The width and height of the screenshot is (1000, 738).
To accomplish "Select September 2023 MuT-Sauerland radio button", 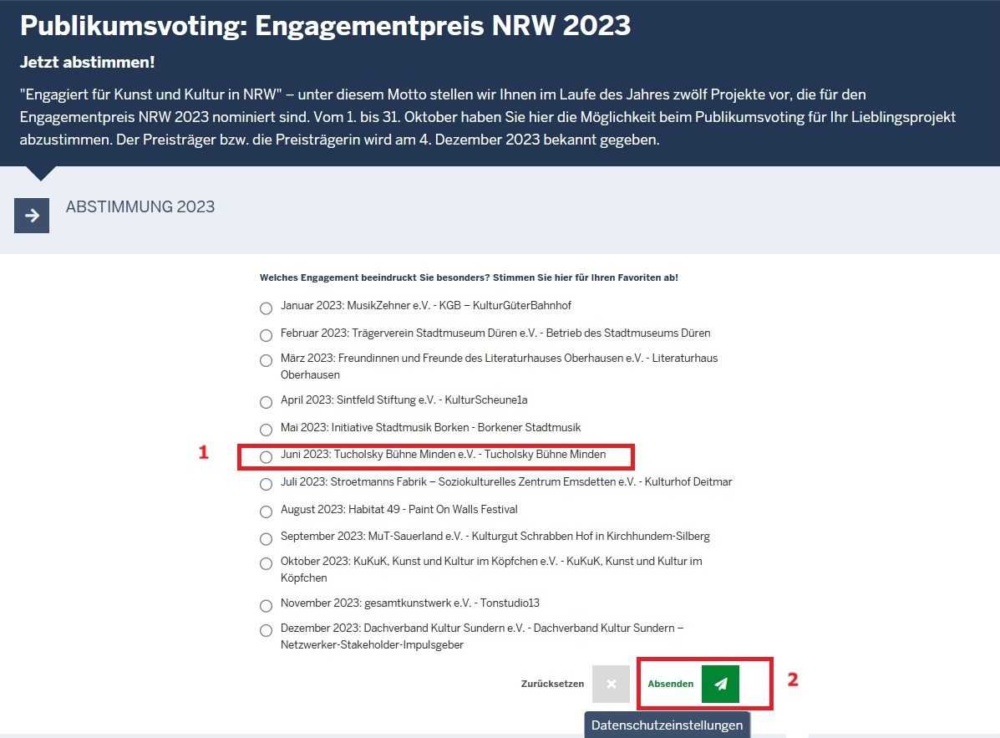I will pyautogui.click(x=266, y=539).
